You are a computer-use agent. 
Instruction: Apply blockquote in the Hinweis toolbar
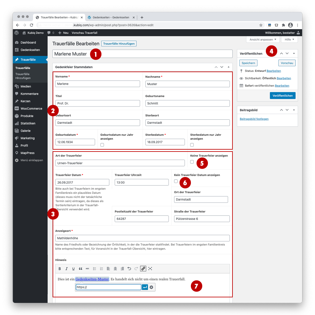[x=80, y=269]
